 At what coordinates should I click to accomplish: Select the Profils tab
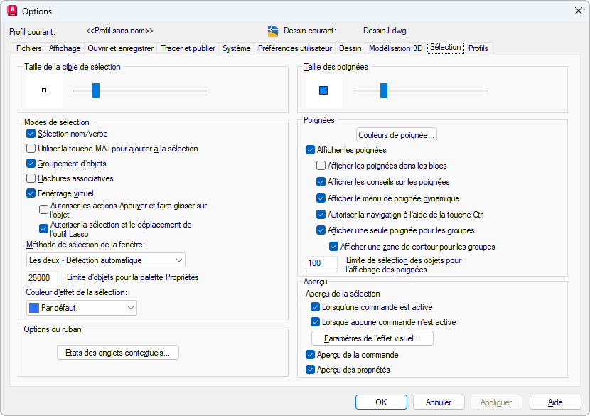tap(478, 48)
